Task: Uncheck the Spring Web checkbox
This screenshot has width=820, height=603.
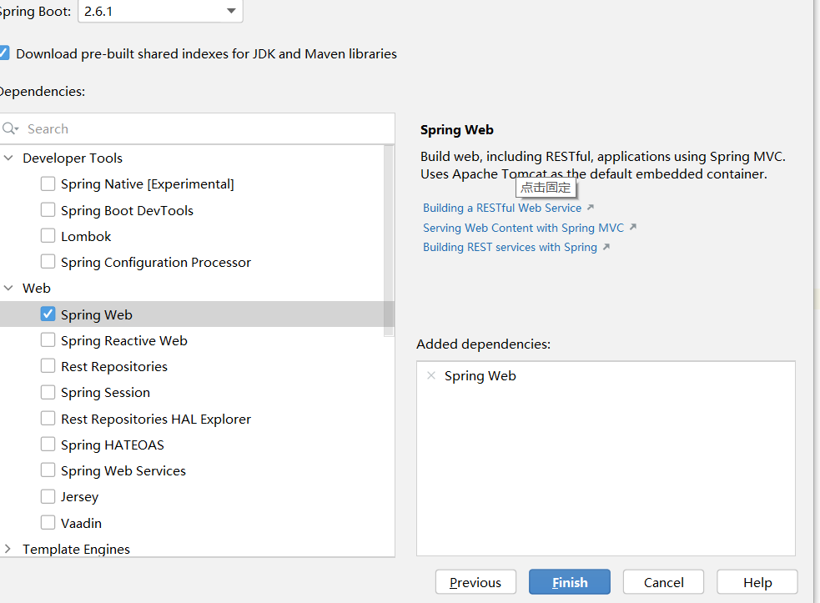Action: (x=48, y=314)
